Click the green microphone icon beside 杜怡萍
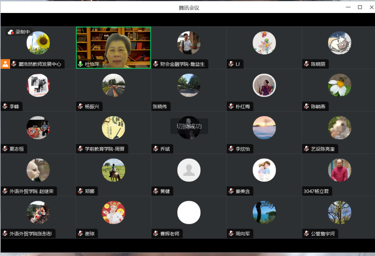The height and width of the screenshot is (256, 375). [80, 64]
